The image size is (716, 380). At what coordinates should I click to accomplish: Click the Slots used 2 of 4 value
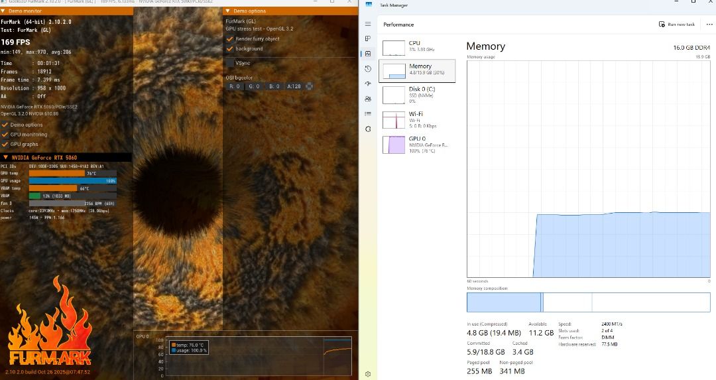tap(608, 331)
